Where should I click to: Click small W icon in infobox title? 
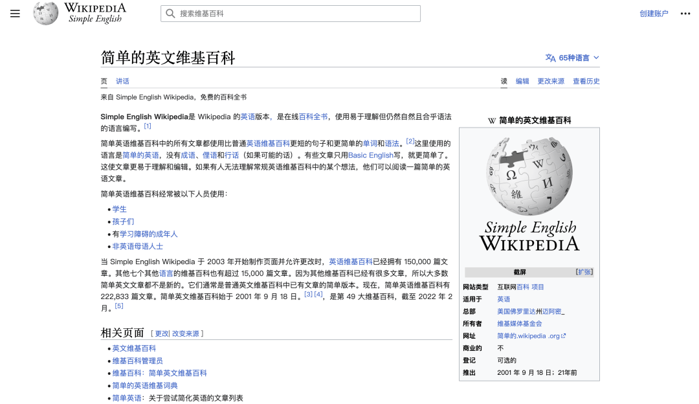[492, 120]
